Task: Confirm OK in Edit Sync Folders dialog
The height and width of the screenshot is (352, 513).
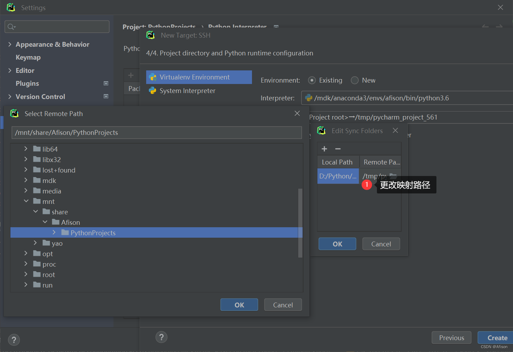Action: (x=337, y=244)
